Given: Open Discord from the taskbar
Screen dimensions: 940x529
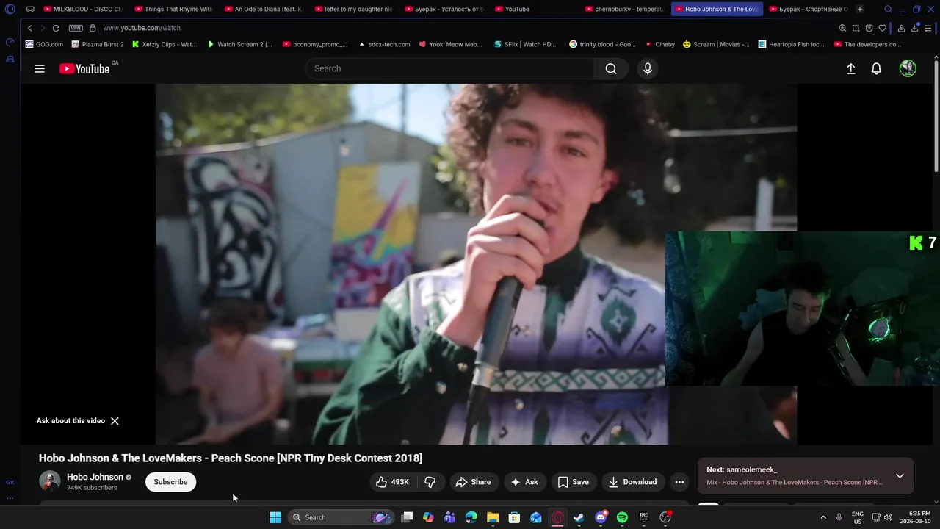Looking at the screenshot, I should click(601, 517).
